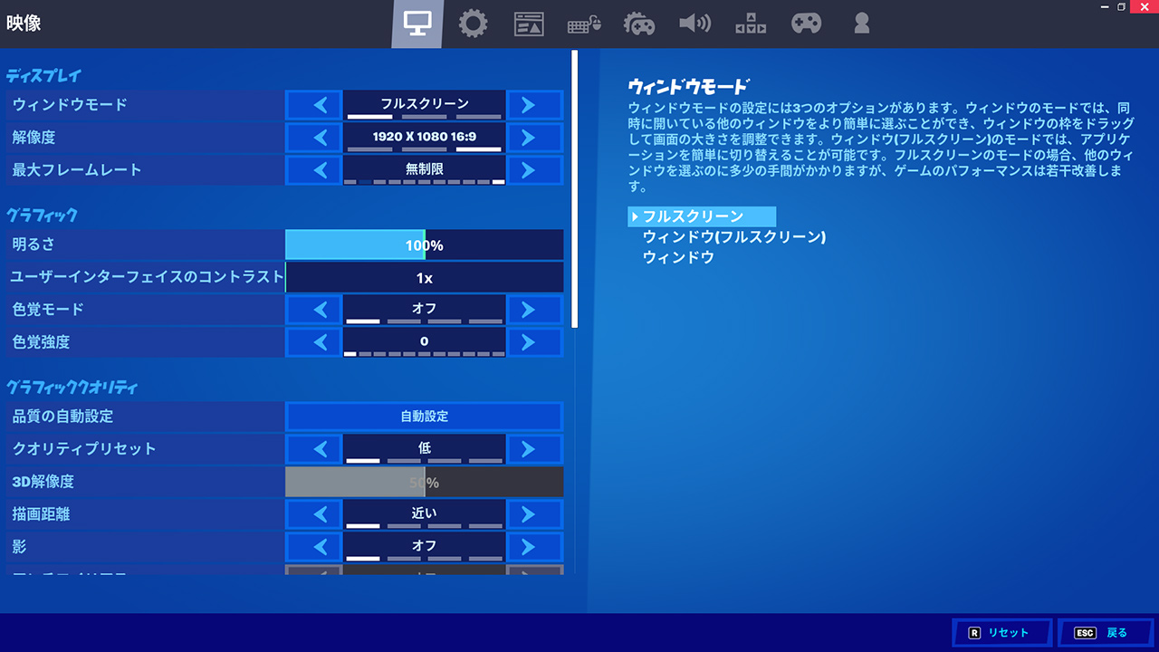Click right arrow for 色覚モード

coord(535,310)
